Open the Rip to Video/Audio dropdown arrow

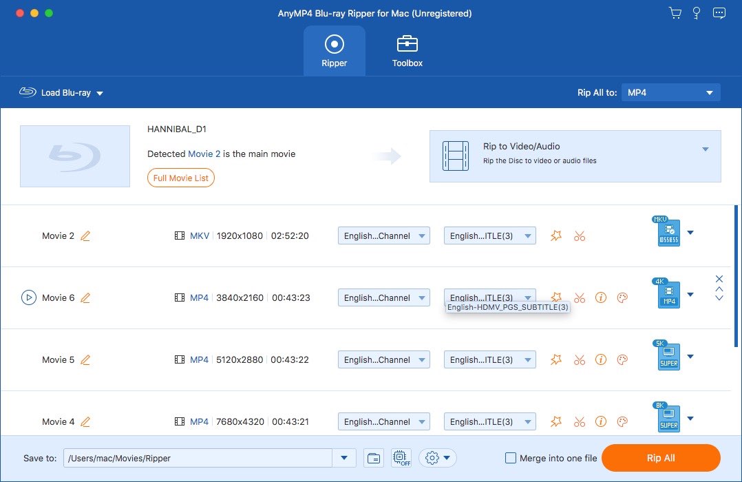704,149
